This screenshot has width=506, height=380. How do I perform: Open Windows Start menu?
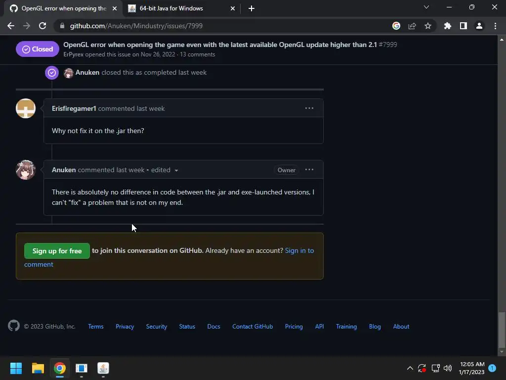[16, 368]
